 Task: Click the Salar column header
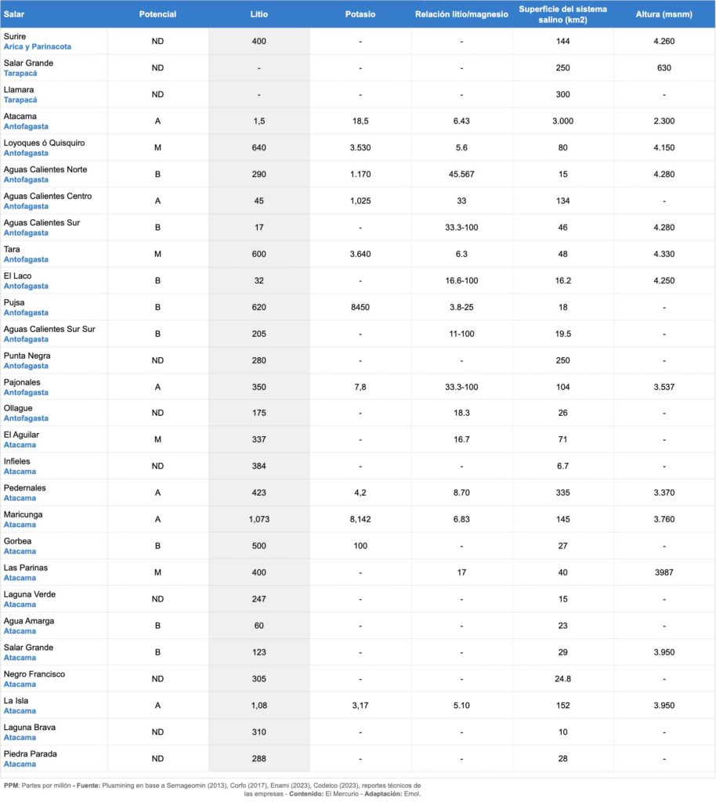pos(14,14)
